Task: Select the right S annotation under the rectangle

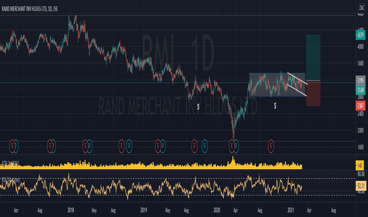Action: 275,106
